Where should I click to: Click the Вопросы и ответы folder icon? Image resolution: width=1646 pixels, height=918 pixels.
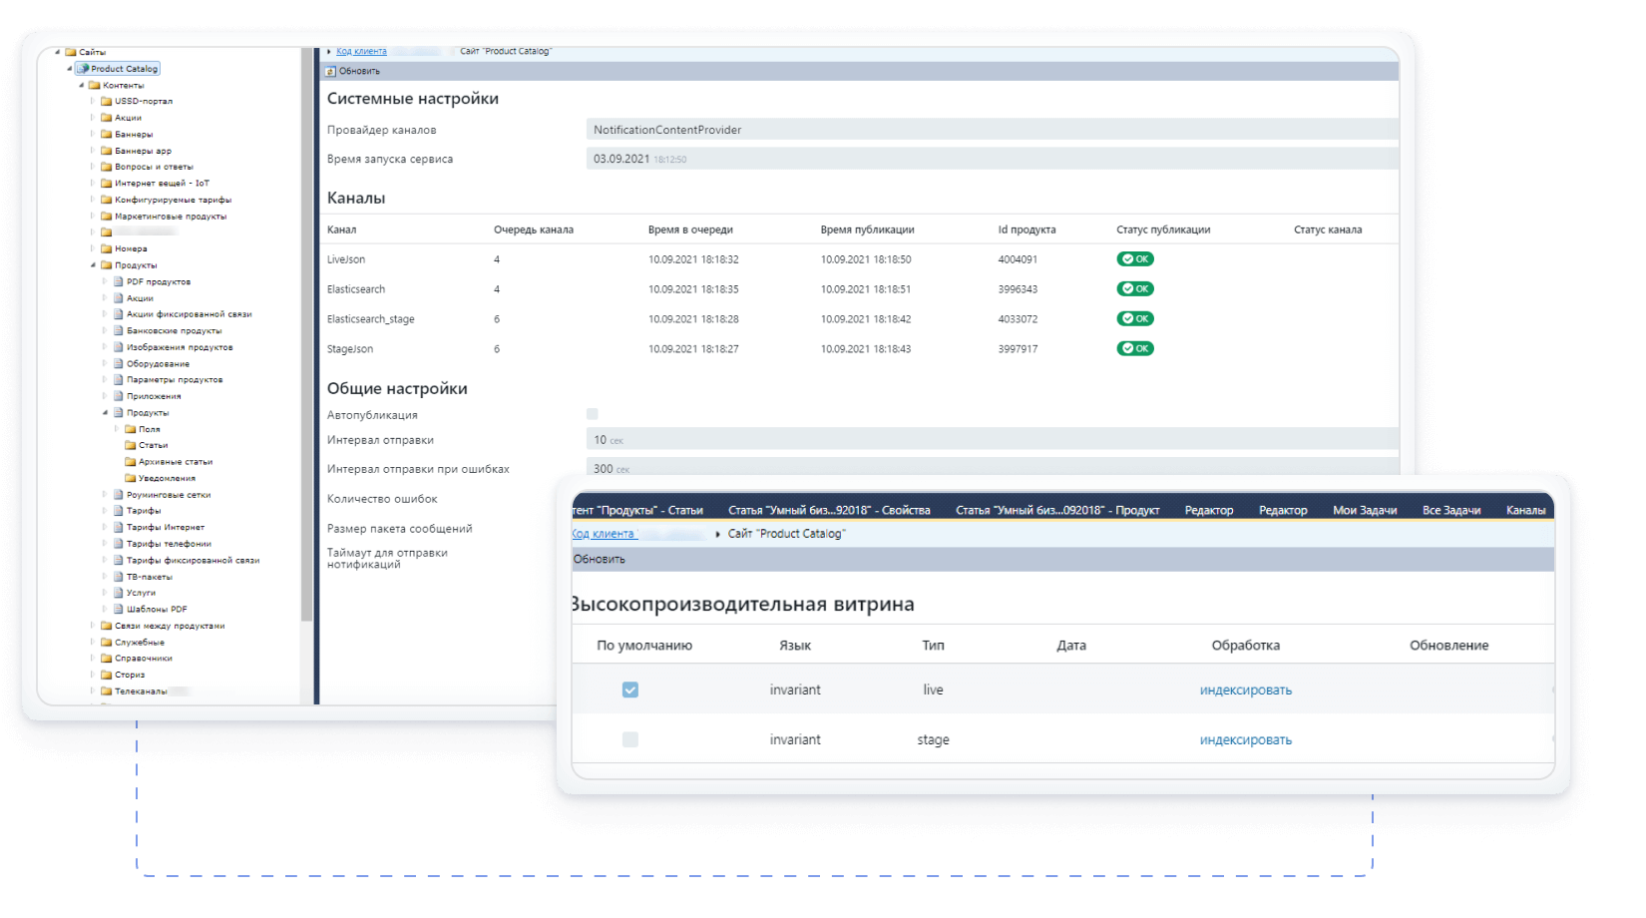[x=106, y=167]
